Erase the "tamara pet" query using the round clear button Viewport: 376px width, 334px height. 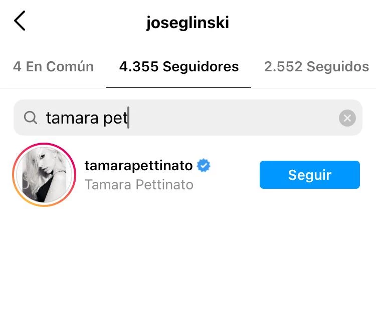pos(347,118)
